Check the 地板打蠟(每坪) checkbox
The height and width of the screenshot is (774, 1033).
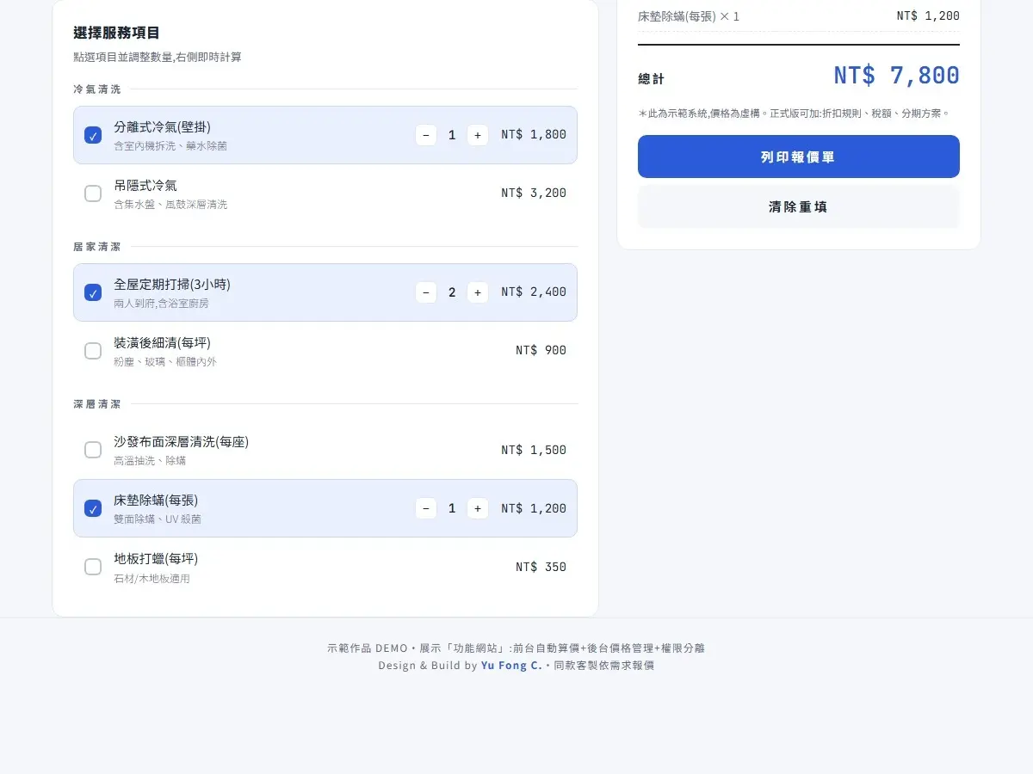pos(93,567)
